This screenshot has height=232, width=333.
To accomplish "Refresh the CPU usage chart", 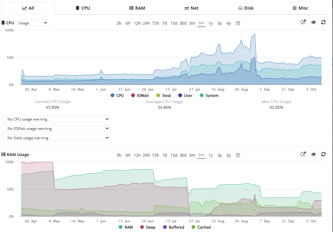I will (x=323, y=22).
